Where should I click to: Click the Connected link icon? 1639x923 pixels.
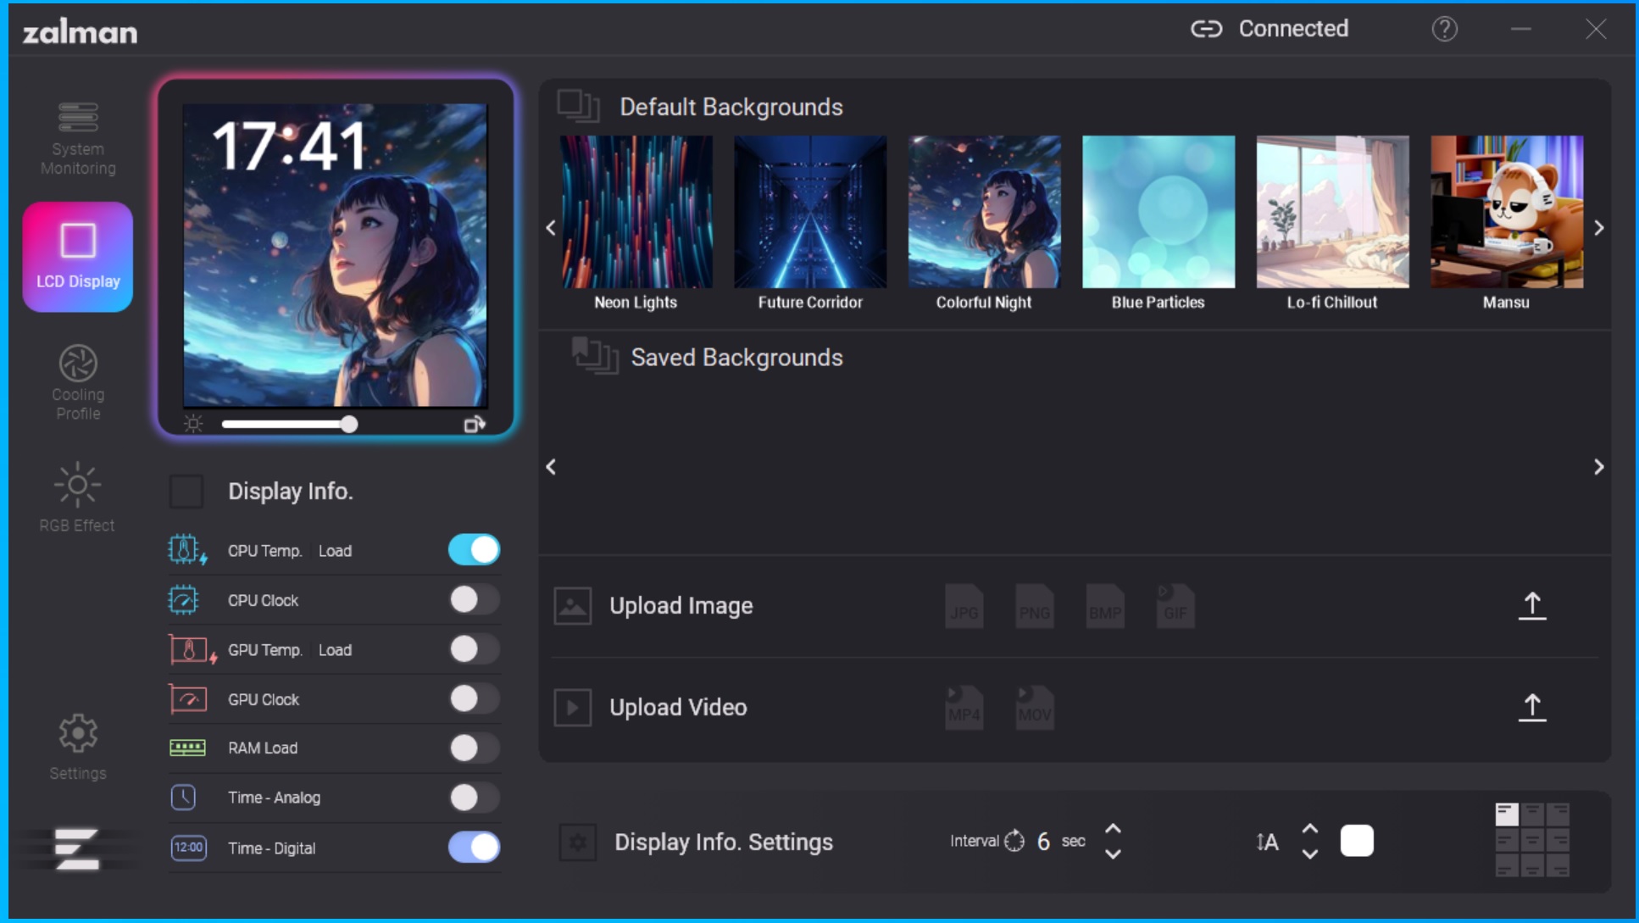pyautogui.click(x=1206, y=29)
